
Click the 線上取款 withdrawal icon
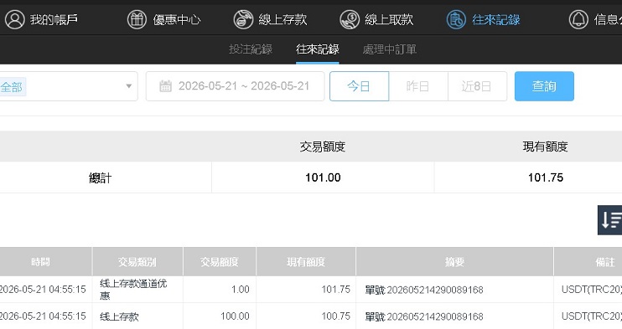click(350, 19)
